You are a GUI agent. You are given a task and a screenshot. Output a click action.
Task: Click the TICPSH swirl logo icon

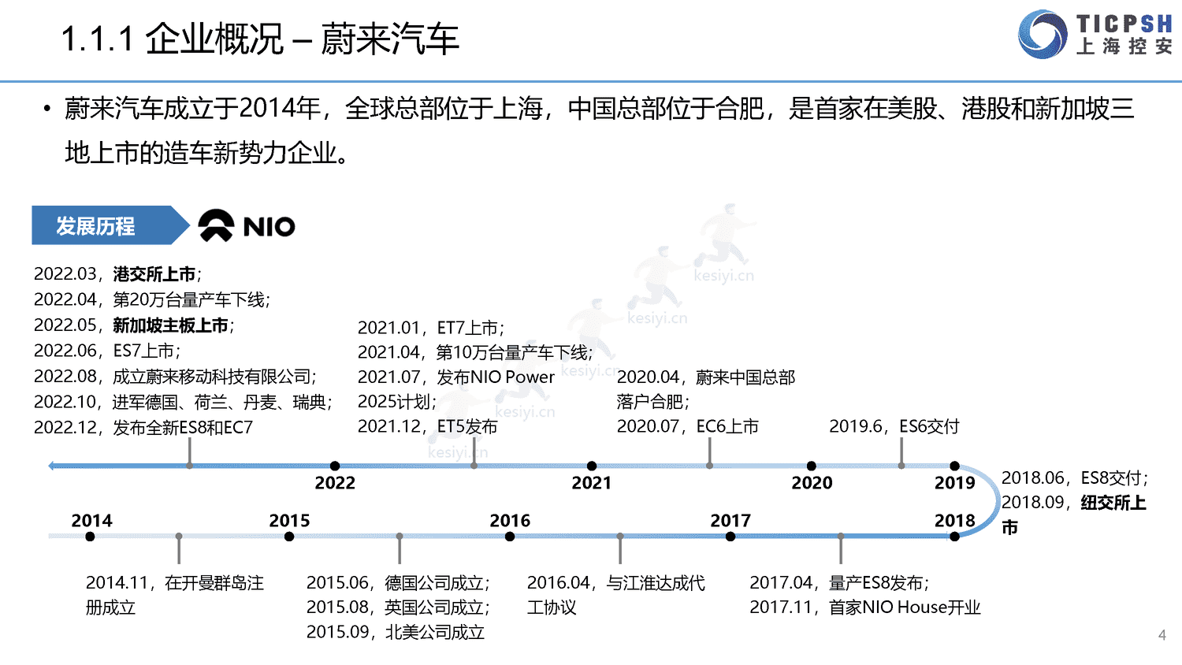[1043, 35]
